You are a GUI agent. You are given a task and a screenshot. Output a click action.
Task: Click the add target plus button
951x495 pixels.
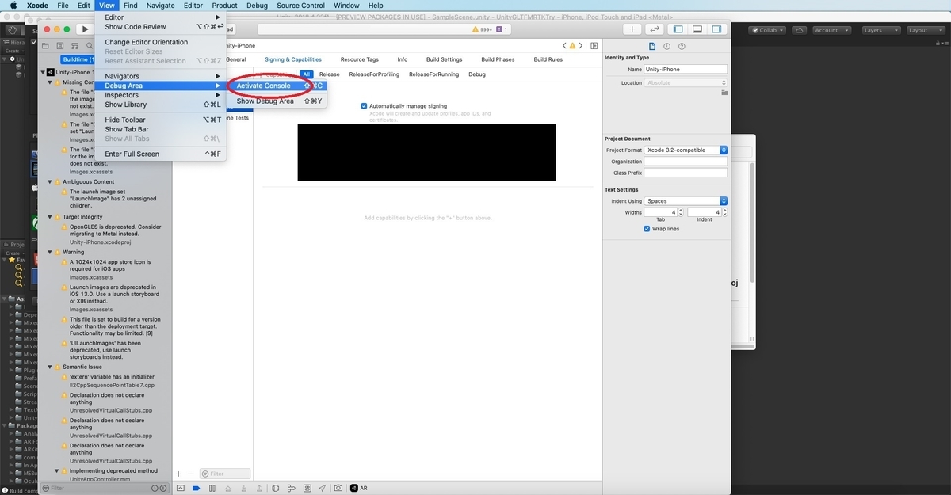[178, 474]
